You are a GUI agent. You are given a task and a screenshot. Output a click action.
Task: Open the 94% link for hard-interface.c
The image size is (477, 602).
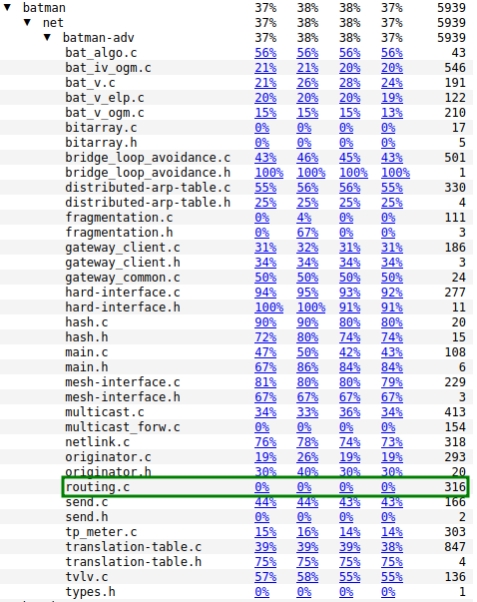265,293
